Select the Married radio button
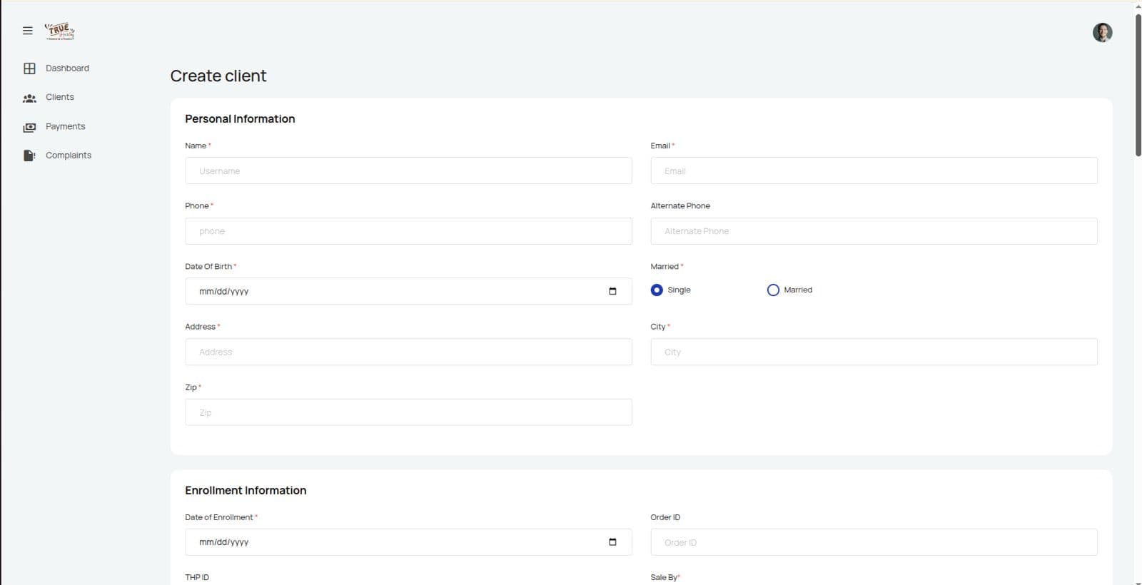The height and width of the screenshot is (585, 1142). [x=773, y=290]
